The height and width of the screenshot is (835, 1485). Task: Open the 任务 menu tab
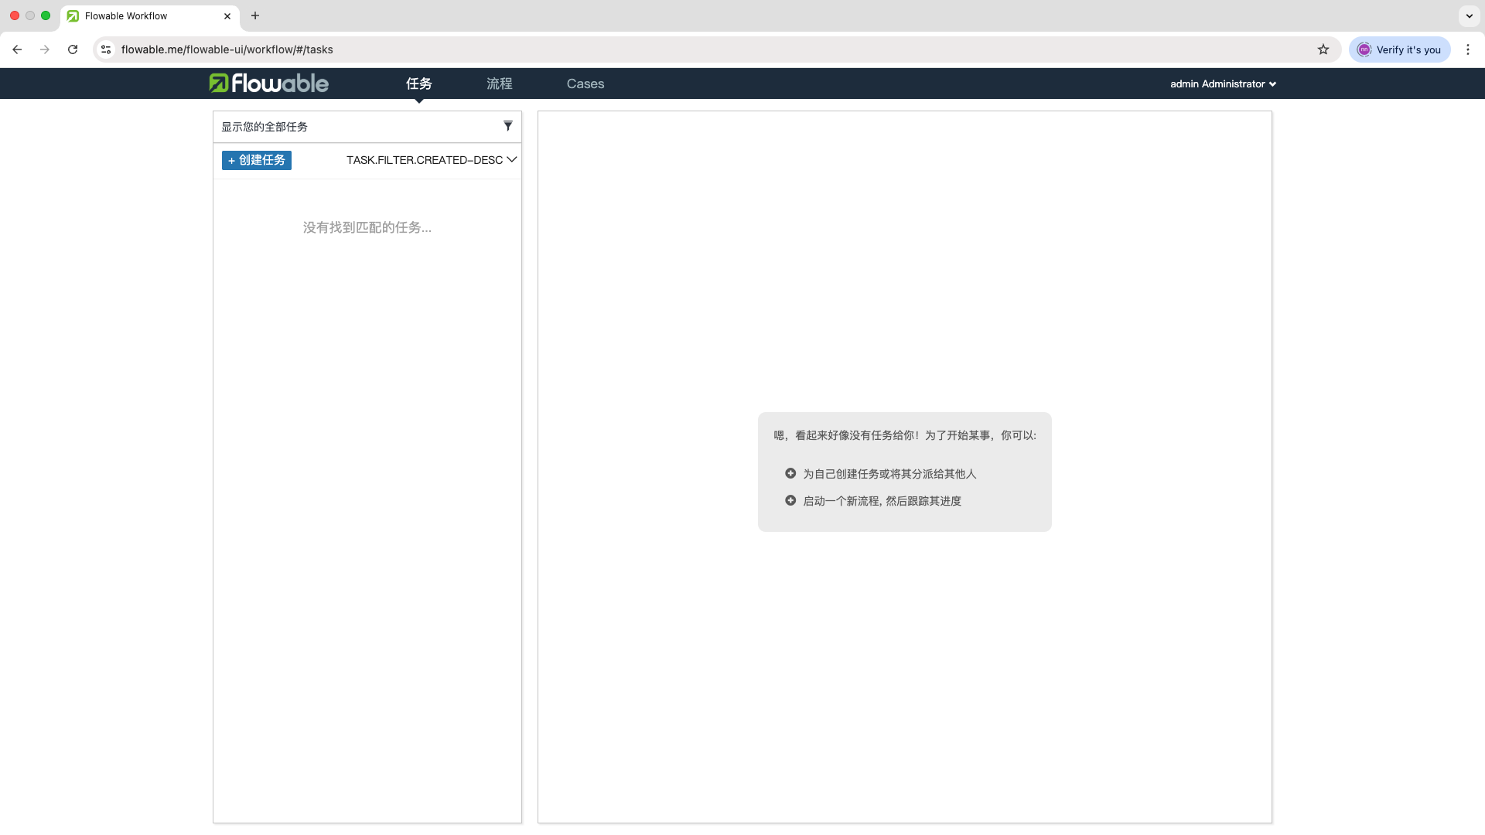[419, 83]
